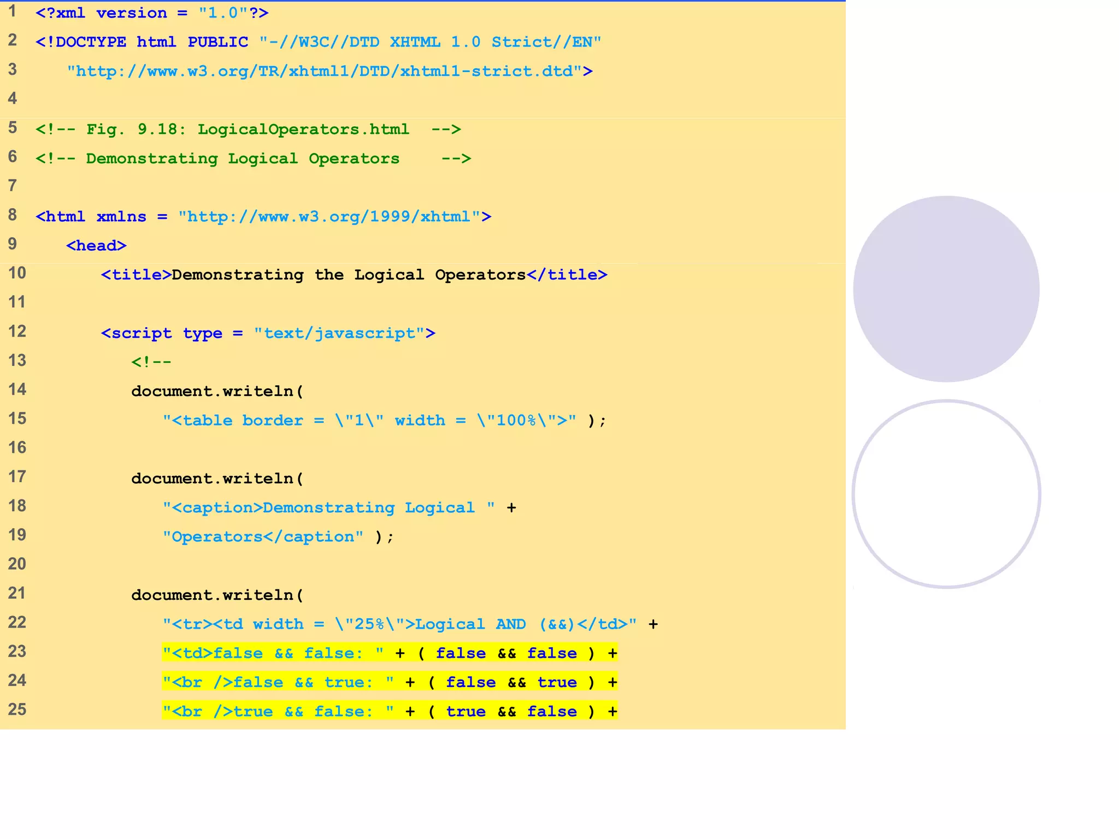
Task: Click line number 4
Action: point(13,98)
